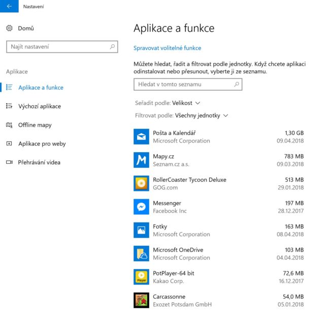Viewport: 330px width, 311px height.
Task: Click the Seznam.cz a.s. publisher text
Action: (171, 164)
